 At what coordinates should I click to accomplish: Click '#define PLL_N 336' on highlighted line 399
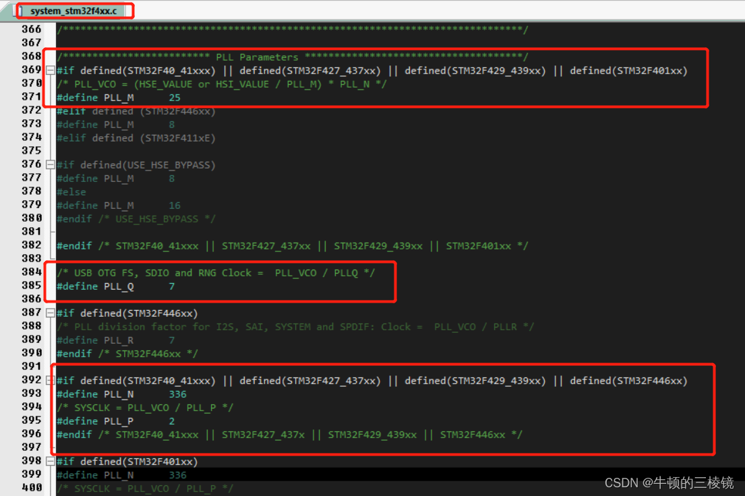click(121, 475)
